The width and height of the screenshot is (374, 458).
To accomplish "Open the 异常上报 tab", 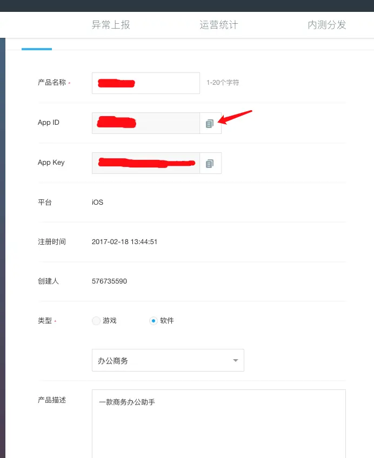I will [111, 25].
